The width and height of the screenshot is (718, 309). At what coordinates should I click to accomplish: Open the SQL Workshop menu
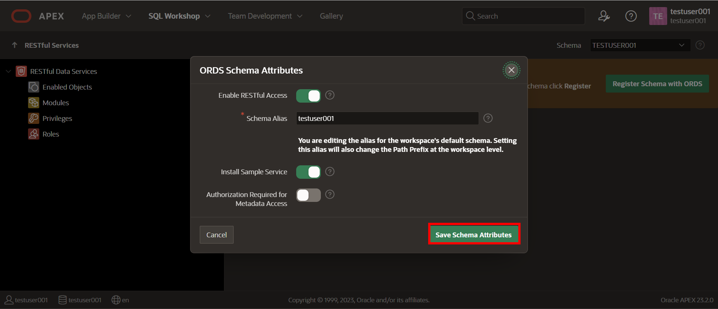click(174, 16)
